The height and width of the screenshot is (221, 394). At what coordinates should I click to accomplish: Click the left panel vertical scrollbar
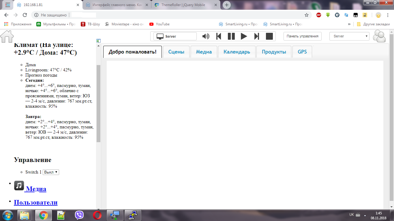click(x=98, y=104)
